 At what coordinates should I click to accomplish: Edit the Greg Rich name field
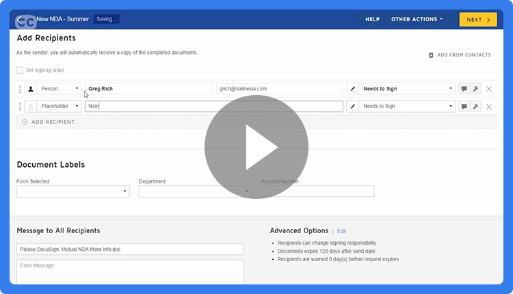point(149,89)
